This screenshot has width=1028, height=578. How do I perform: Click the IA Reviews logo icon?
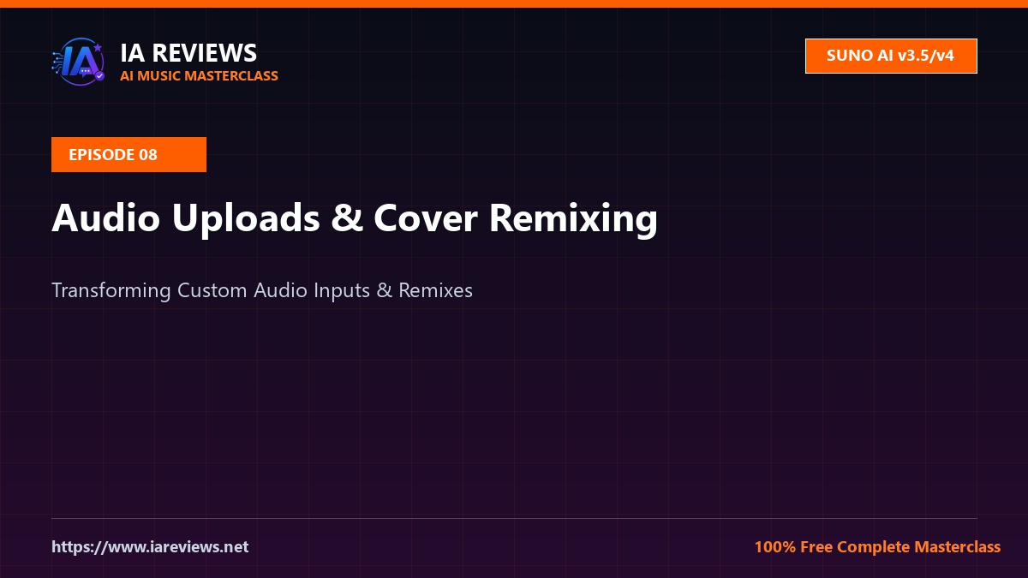78,62
